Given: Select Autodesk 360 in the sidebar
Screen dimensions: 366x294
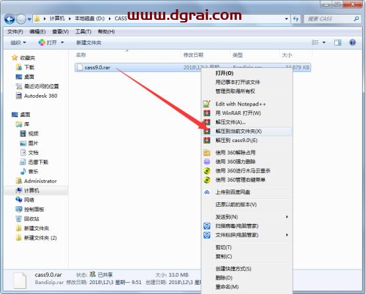Looking at the screenshot, I should (36, 96).
